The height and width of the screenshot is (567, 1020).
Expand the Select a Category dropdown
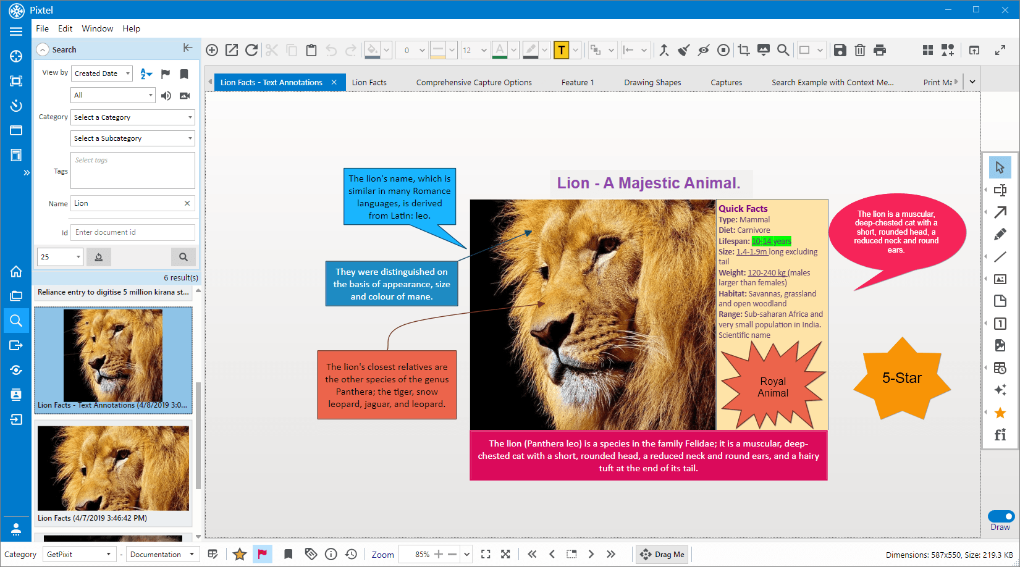point(133,117)
